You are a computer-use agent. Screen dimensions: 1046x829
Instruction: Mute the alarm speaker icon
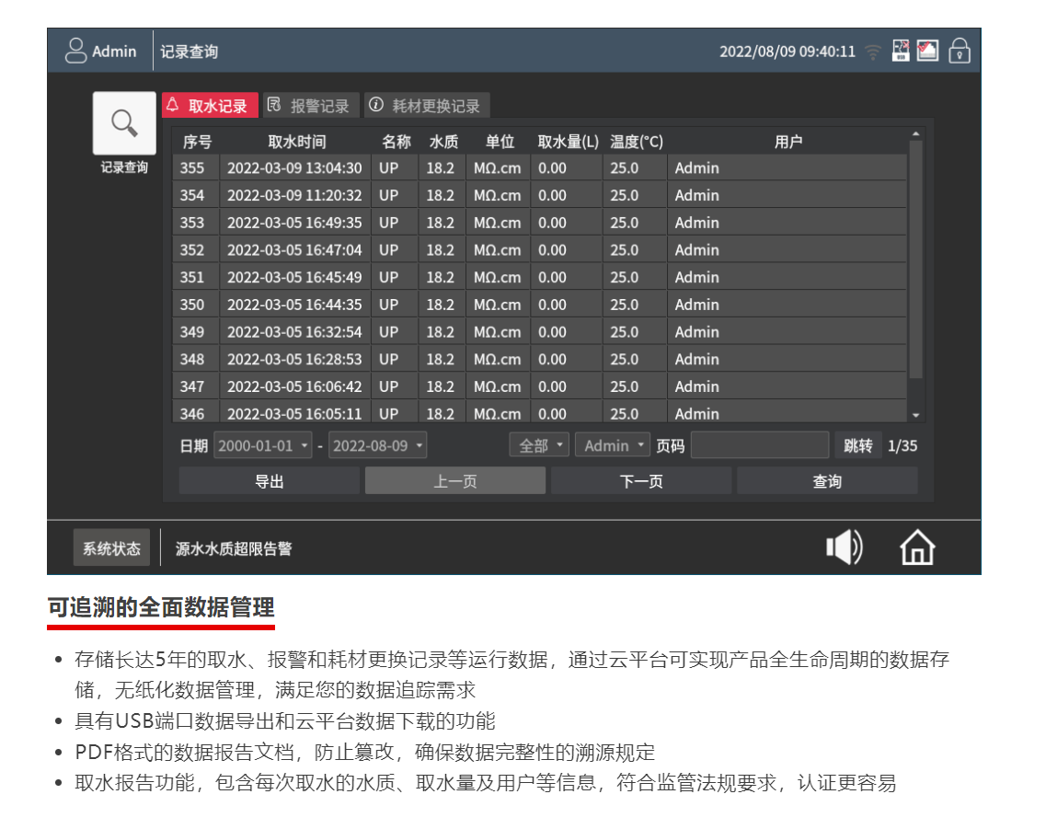[845, 547]
